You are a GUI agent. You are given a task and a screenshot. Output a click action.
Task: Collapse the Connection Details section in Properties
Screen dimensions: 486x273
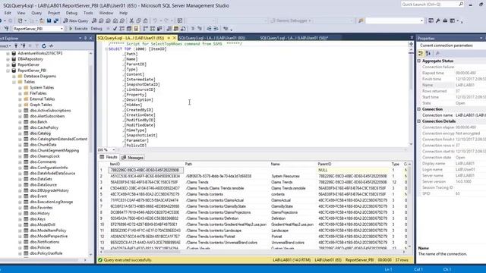click(x=419, y=121)
